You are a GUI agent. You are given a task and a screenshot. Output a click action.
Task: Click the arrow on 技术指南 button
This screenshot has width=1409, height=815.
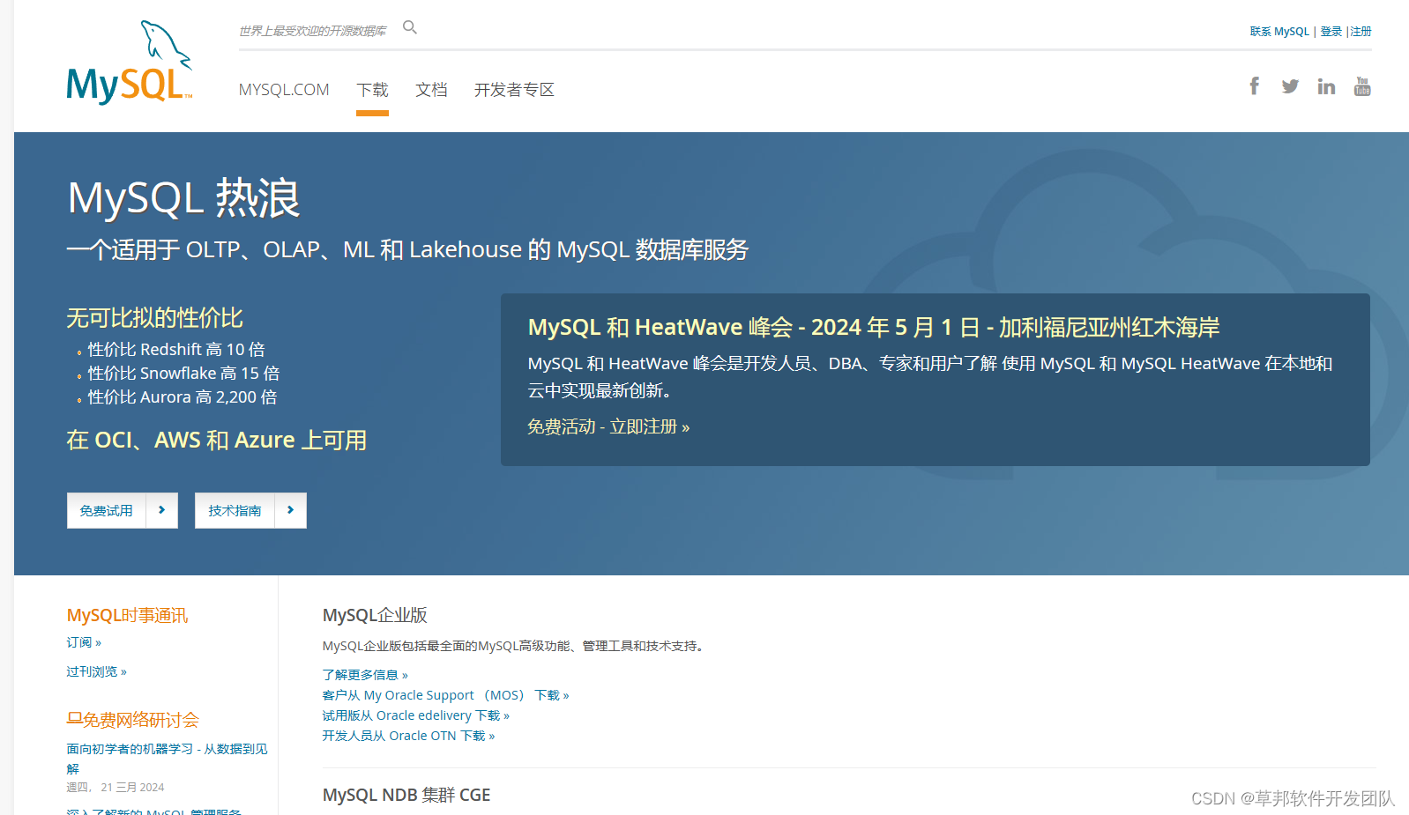point(291,510)
